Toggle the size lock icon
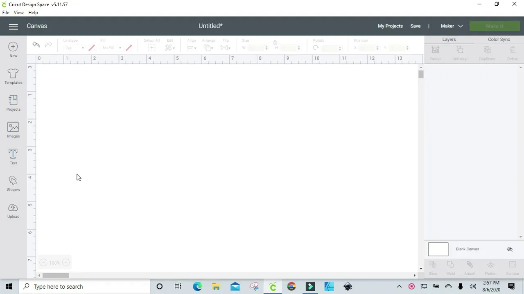Viewport: 524px width, 294px height. [x=275, y=42]
